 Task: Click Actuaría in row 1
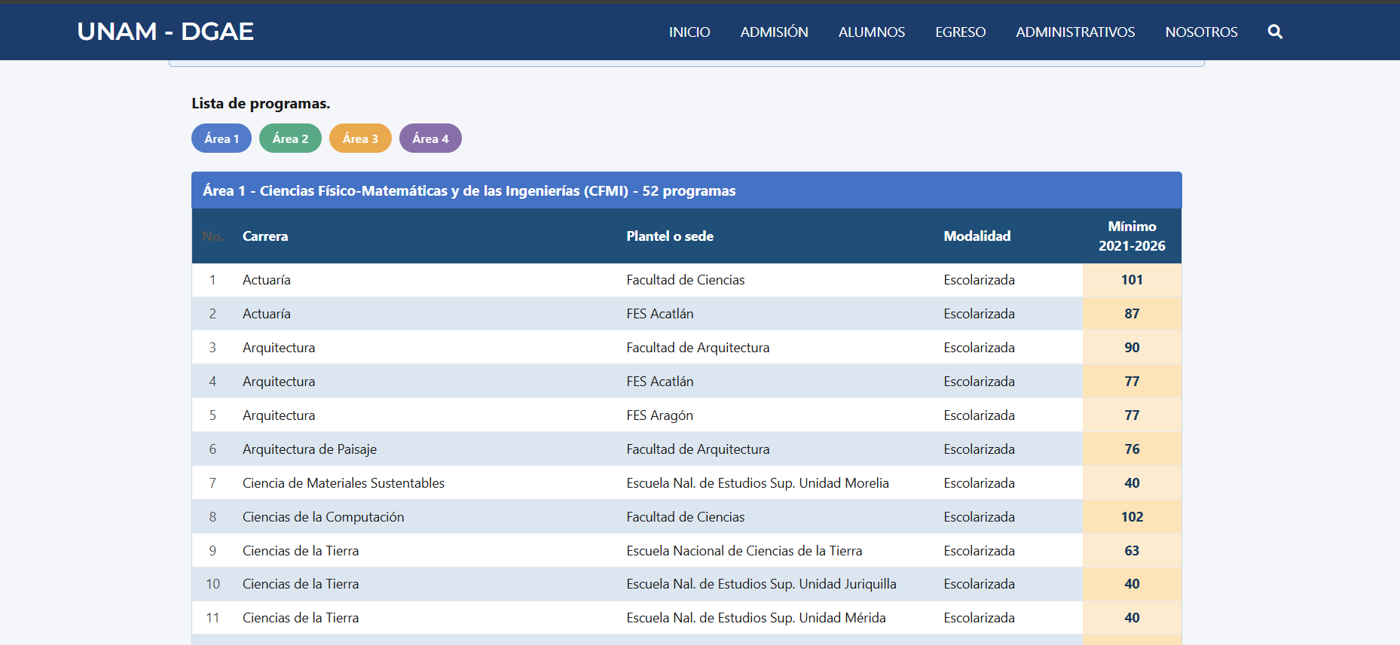click(267, 280)
